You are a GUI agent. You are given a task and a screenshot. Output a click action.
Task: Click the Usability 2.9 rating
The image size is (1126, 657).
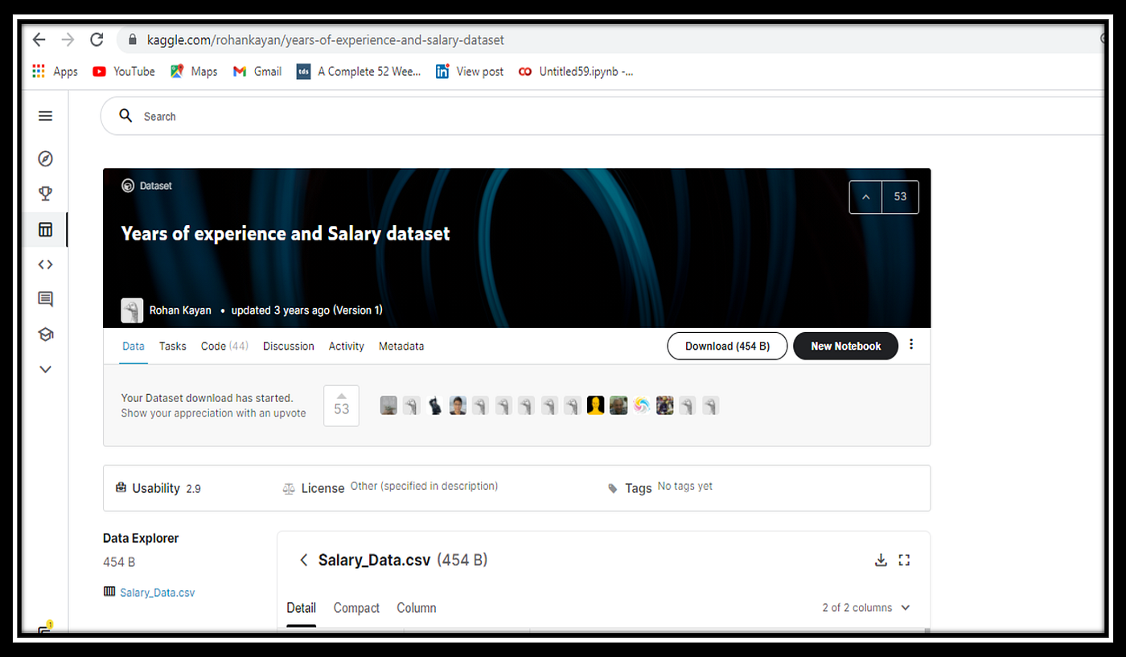click(158, 488)
